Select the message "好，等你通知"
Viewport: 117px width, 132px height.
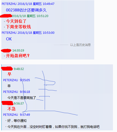point(17,121)
